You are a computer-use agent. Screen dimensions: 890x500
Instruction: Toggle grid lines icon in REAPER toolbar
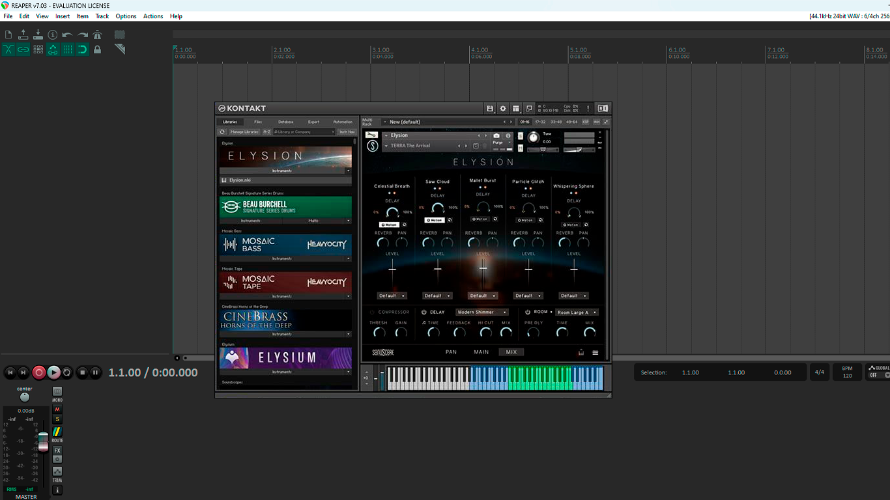[x=68, y=49]
